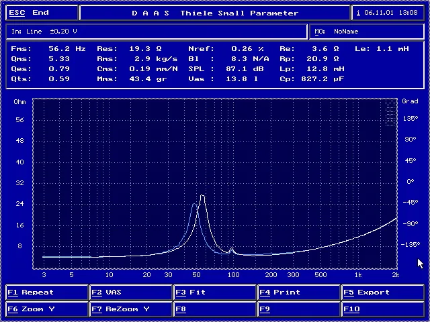Screen dimensions: 430x322
Task: Open the info date and time box
Action: pos(388,13)
